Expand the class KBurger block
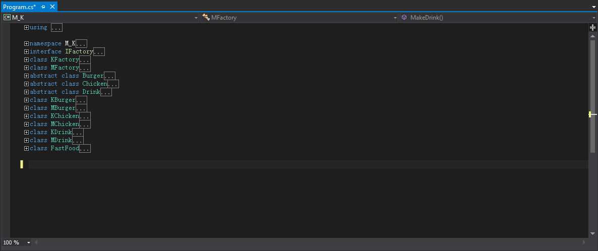 [x=26, y=100]
